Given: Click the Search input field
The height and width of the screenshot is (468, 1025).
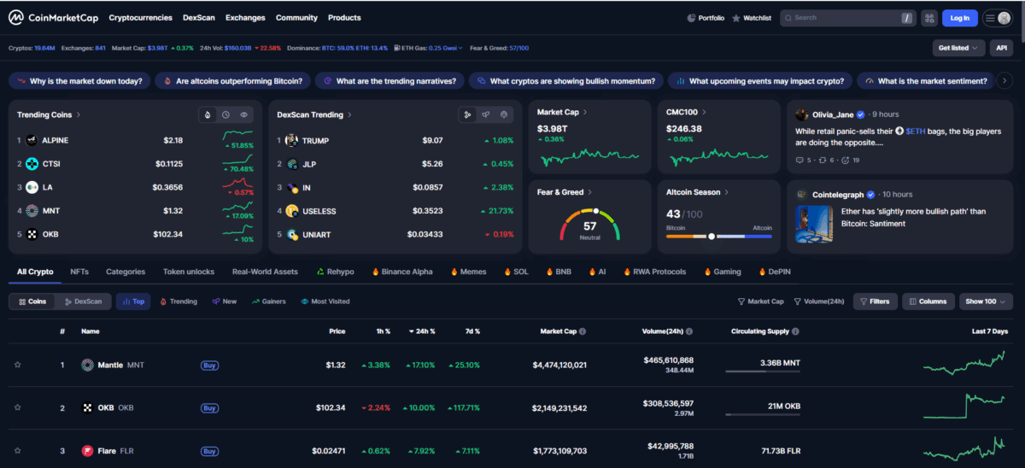Looking at the screenshot, I should point(847,18).
